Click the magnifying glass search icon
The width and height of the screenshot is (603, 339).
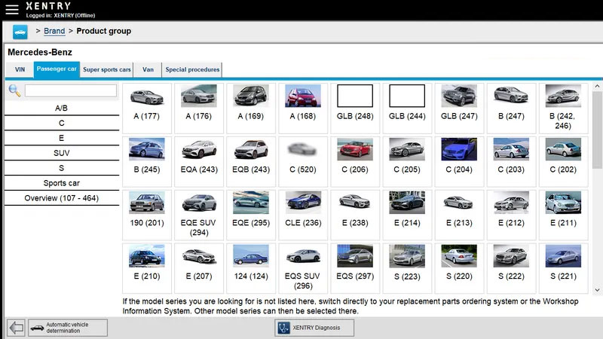pos(14,90)
